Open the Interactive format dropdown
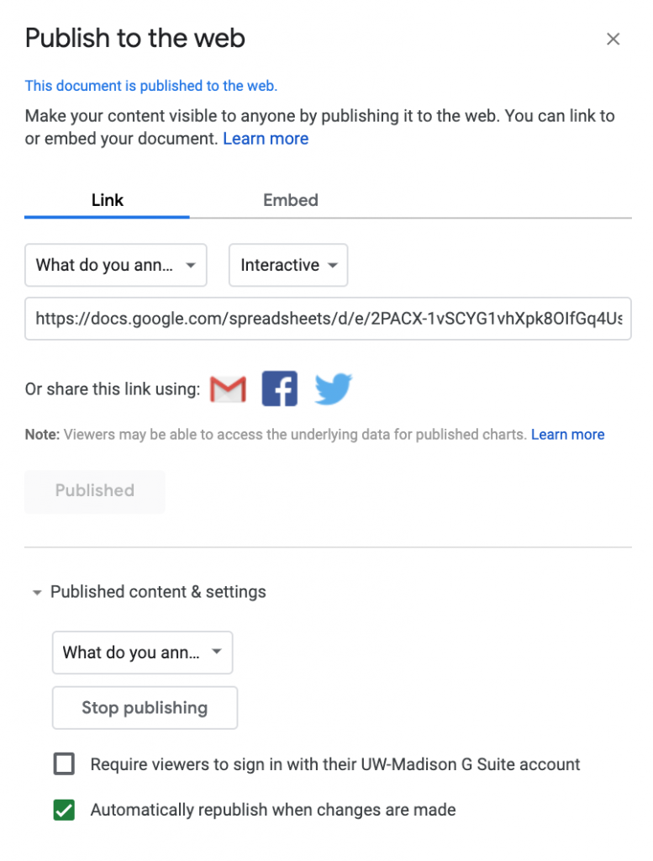This screenshot has height=861, width=653. [288, 265]
